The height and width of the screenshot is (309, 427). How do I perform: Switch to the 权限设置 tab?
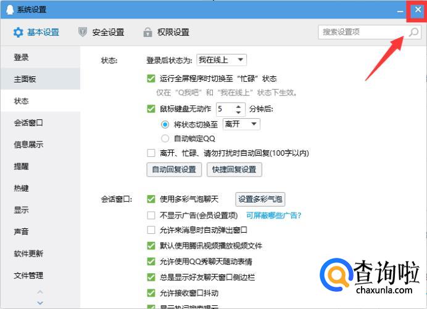click(167, 32)
